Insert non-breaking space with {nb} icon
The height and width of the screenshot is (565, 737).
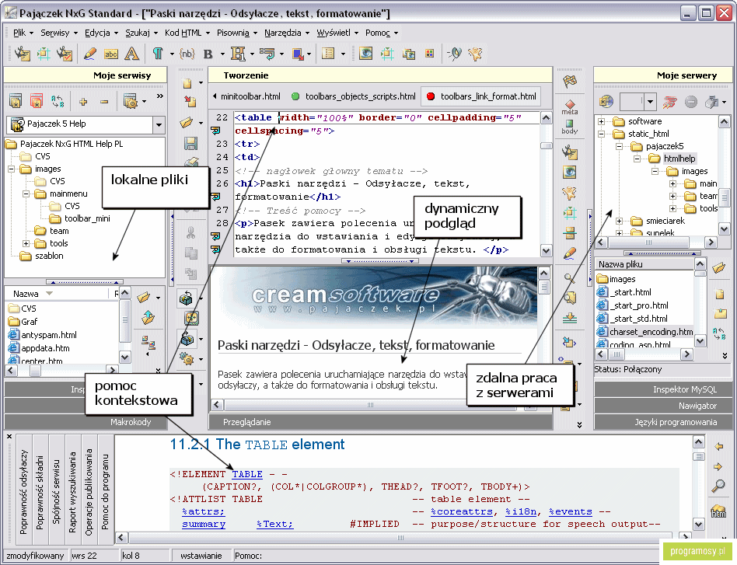[187, 54]
